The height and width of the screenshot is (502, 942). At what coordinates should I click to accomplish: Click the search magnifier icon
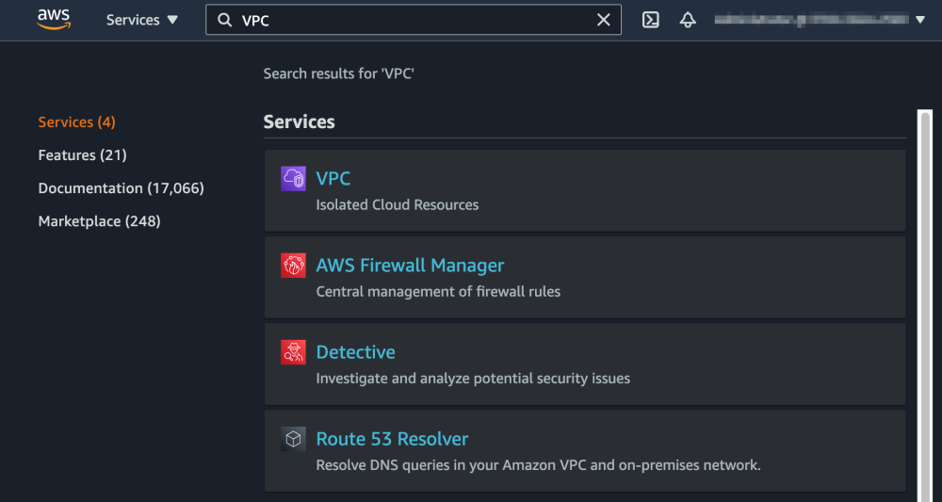click(x=225, y=20)
